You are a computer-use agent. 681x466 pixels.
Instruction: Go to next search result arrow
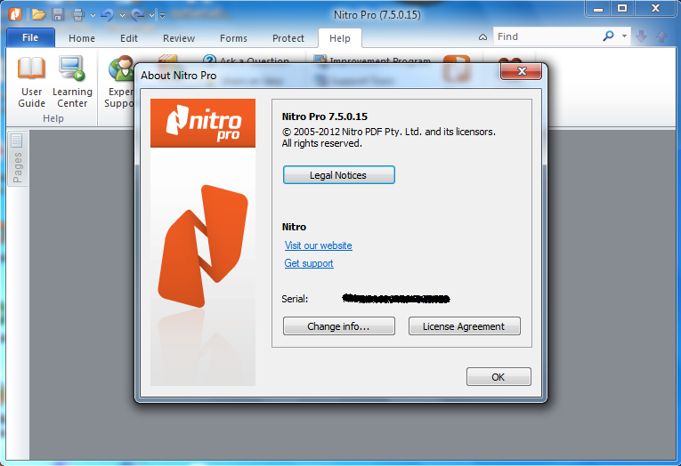(641, 36)
